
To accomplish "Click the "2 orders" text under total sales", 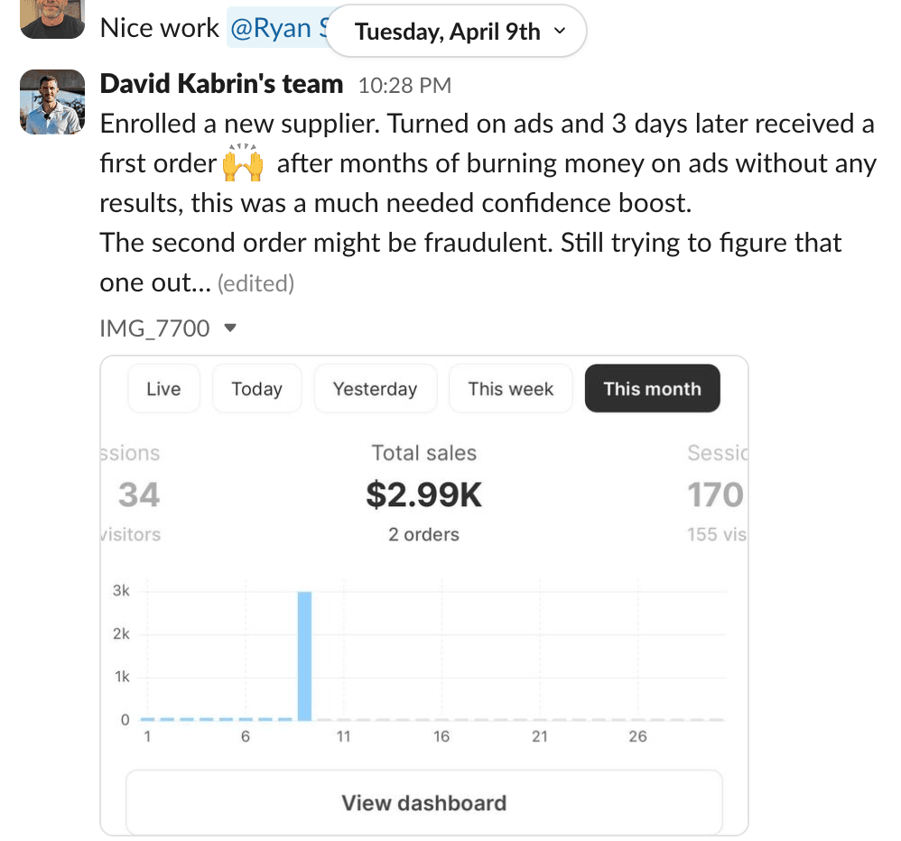I will 423,534.
